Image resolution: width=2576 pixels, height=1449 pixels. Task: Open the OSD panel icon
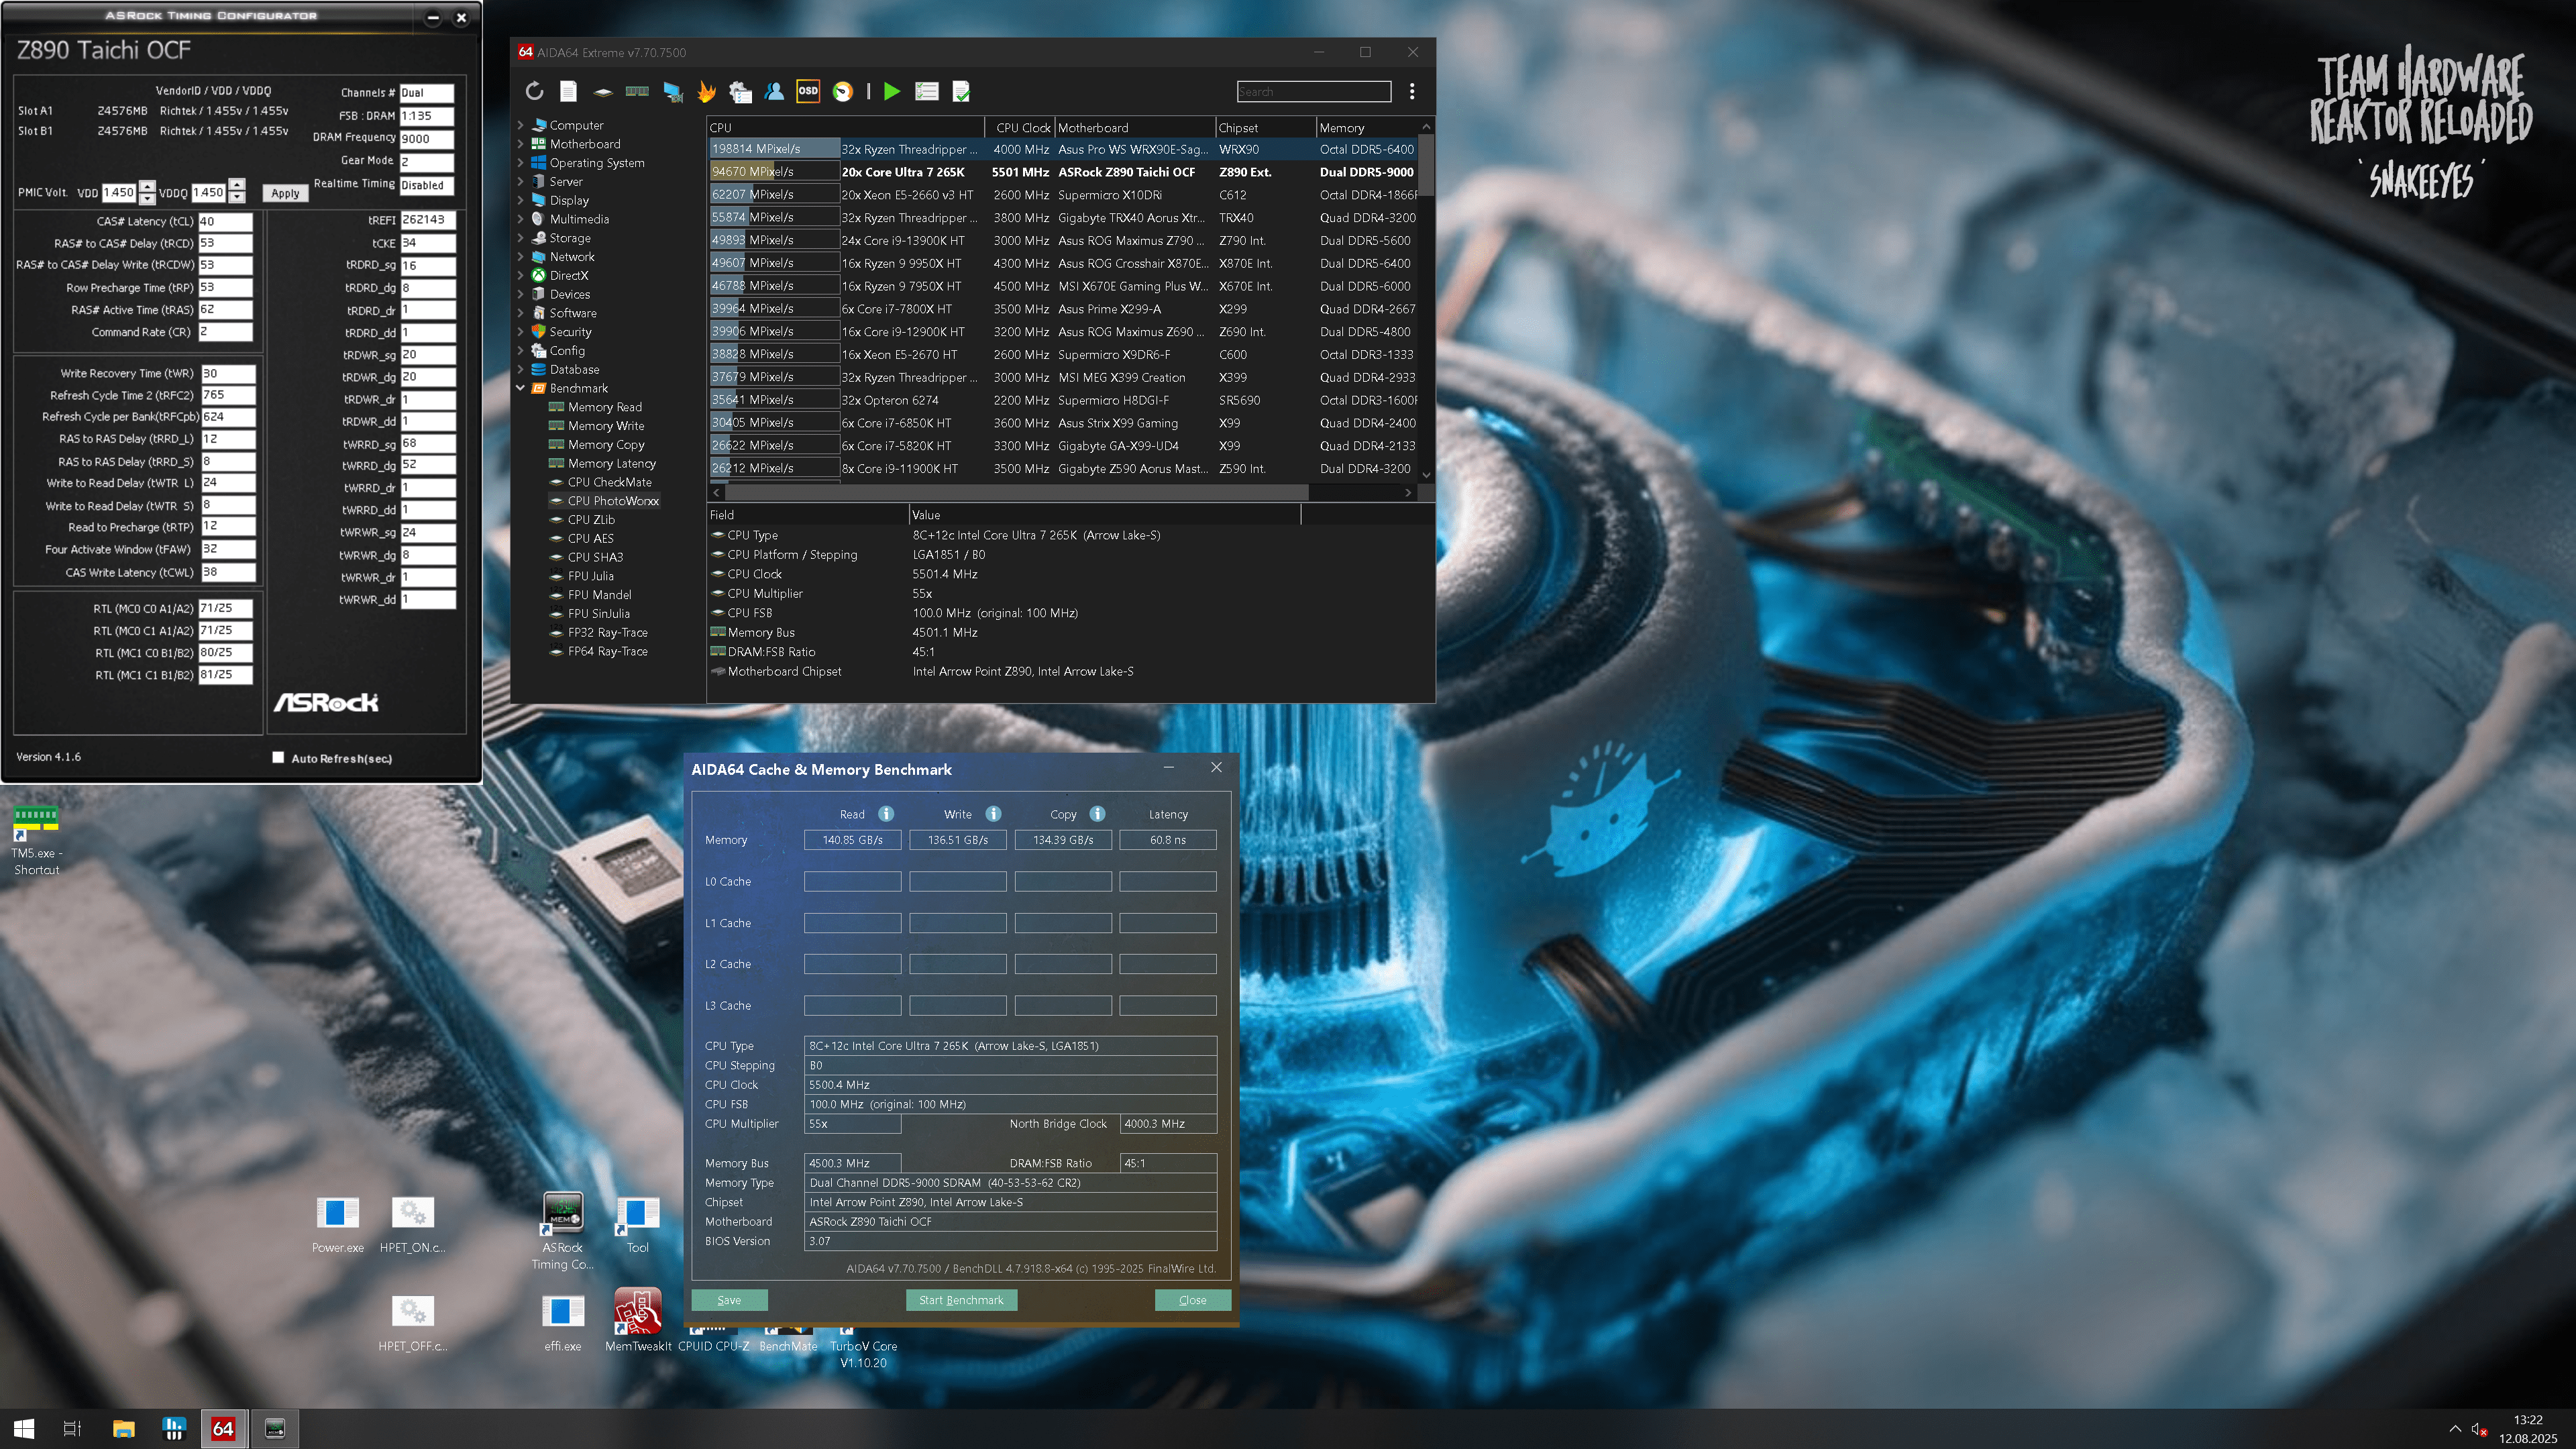808,91
